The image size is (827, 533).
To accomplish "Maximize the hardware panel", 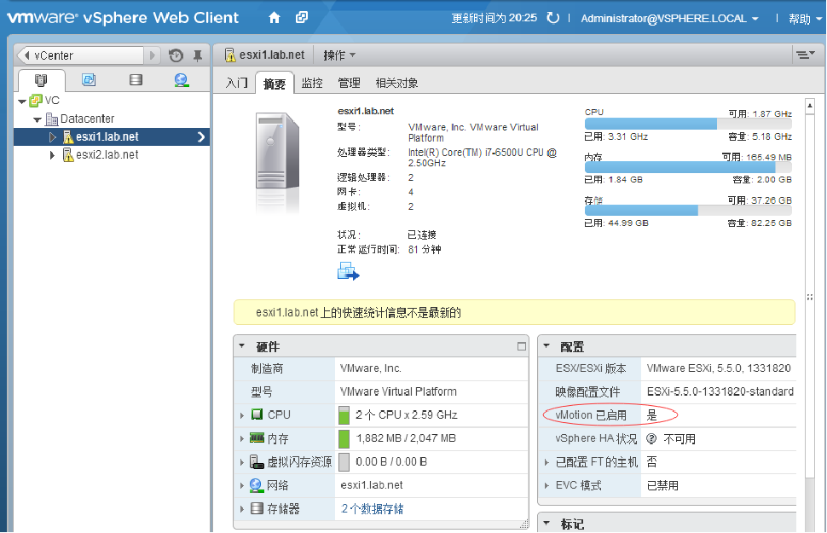I will pos(522,347).
